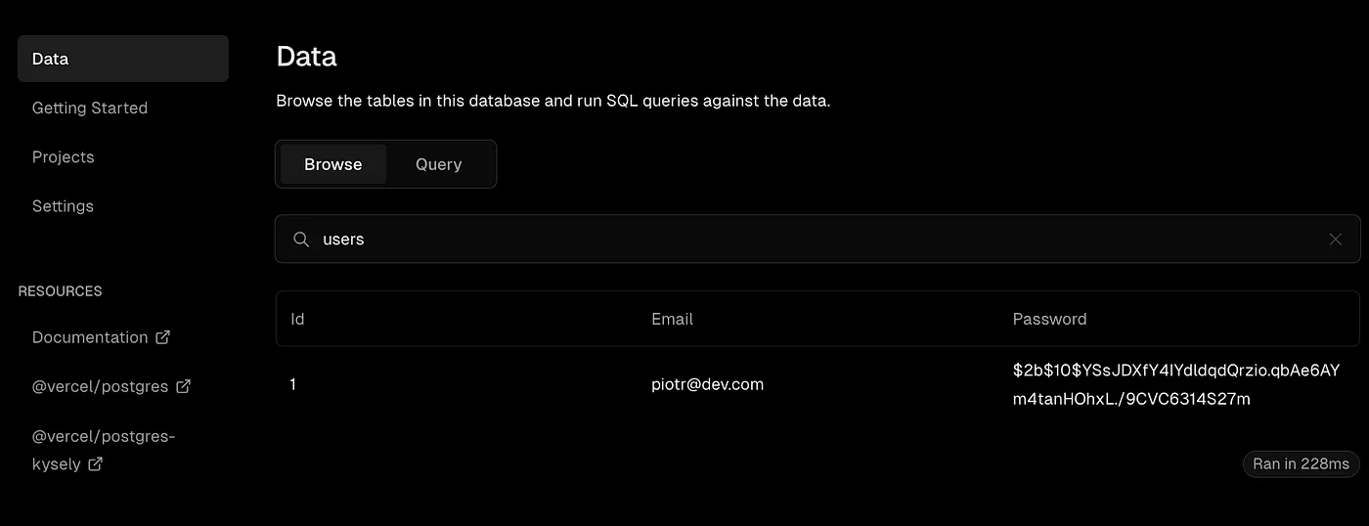Image resolution: width=1369 pixels, height=526 pixels.
Task: Focus the table search field containing users
Action: (x=782, y=240)
